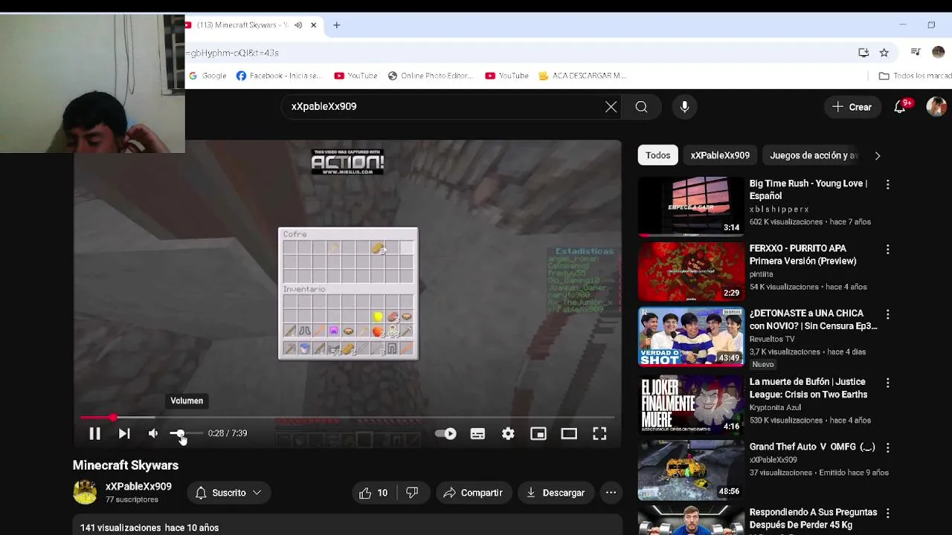952x535 pixels.
Task: Open Big Time Rush video thumbnail
Action: point(691,207)
